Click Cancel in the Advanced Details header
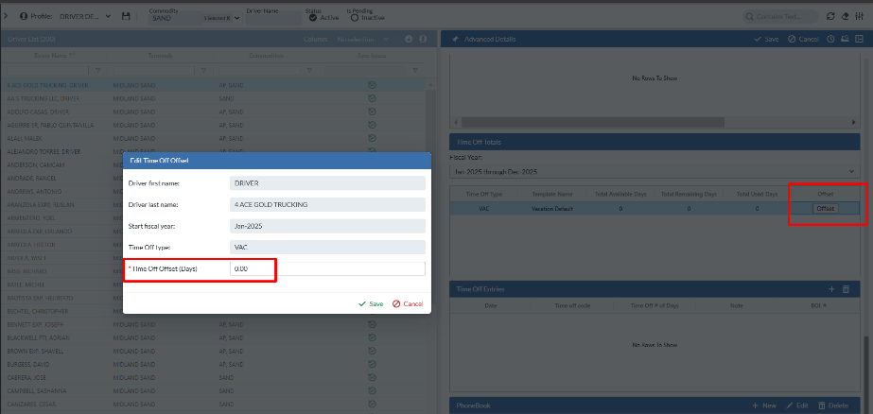The image size is (873, 414). click(x=803, y=40)
